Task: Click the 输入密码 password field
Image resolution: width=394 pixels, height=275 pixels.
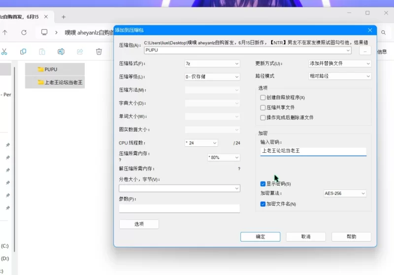Action: point(313,151)
